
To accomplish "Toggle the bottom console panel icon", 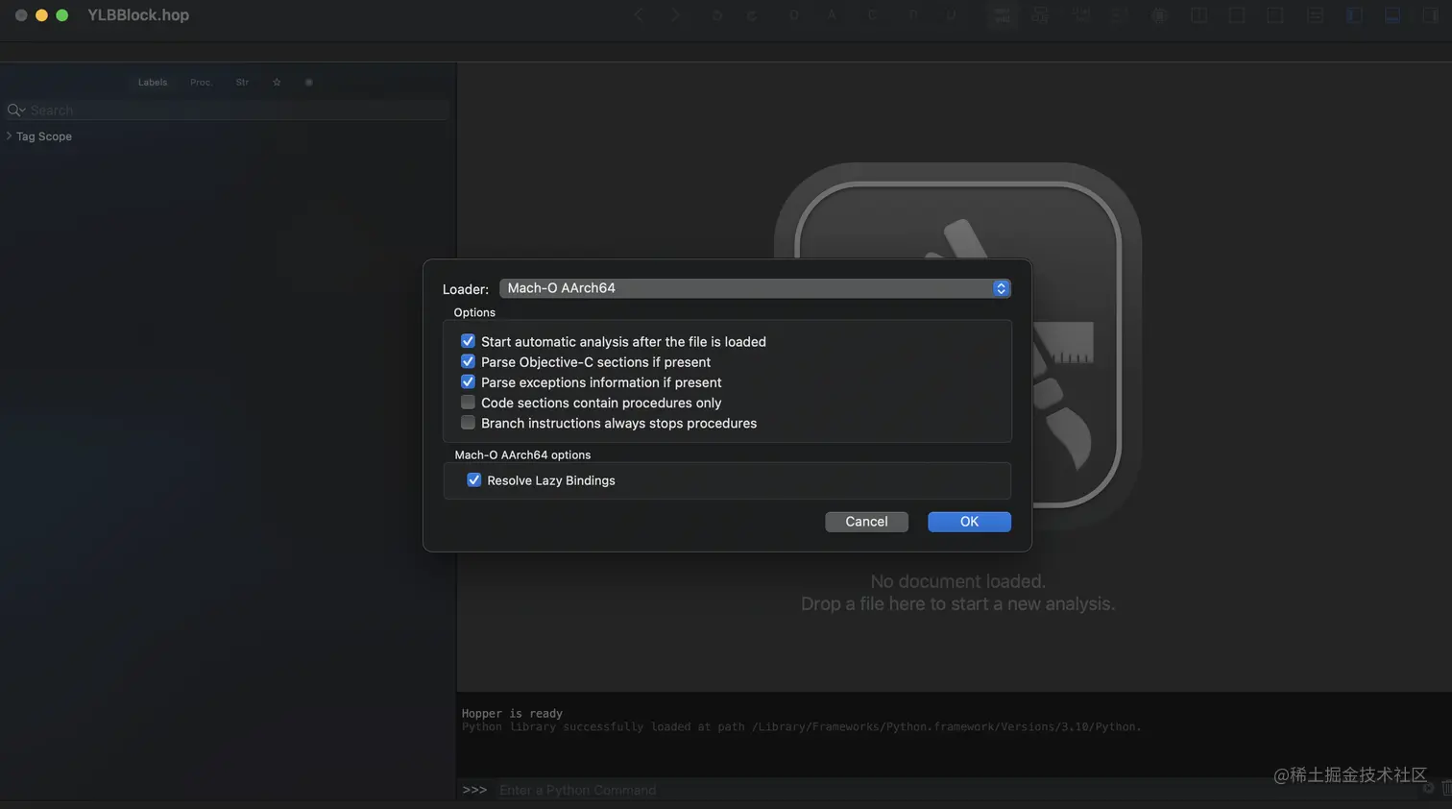I will tap(1392, 15).
